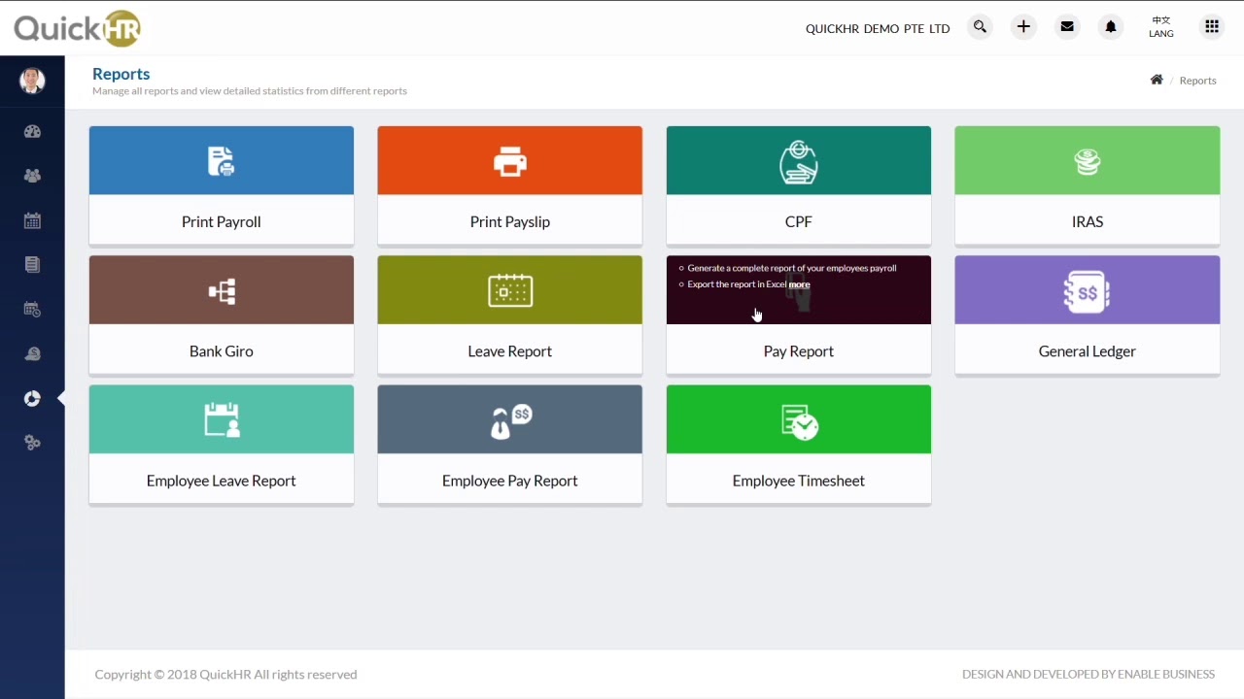Open the CPF report label
This screenshot has width=1244, height=699.
pyautogui.click(x=799, y=221)
